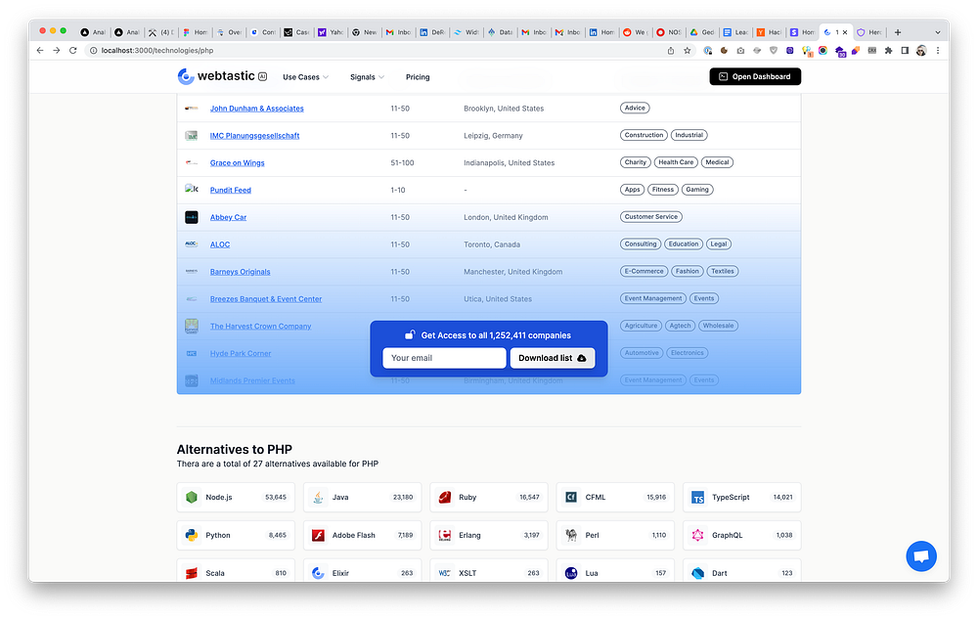Click the browser profile avatar
Viewport: 978px width, 620px height.
pos(921,51)
